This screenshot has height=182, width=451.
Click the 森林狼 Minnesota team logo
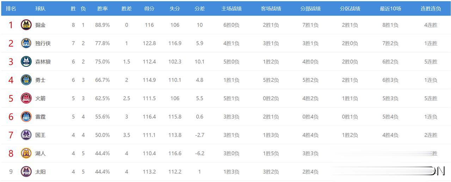(x=26, y=61)
